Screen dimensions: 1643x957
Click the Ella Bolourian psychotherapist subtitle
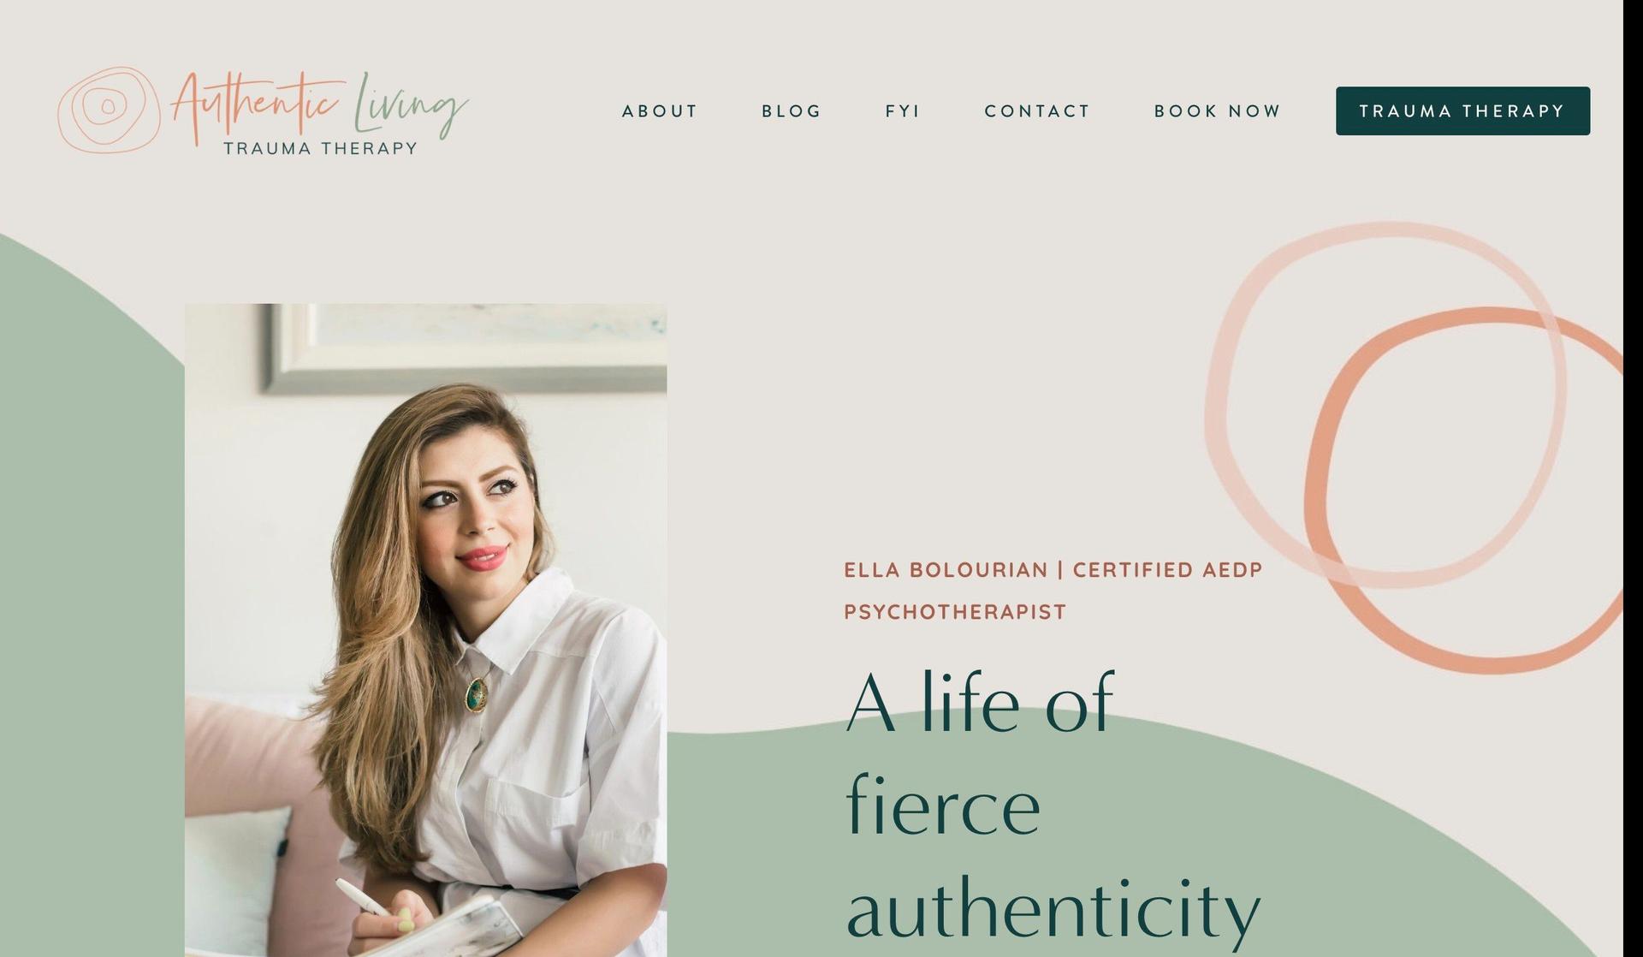tap(1053, 591)
